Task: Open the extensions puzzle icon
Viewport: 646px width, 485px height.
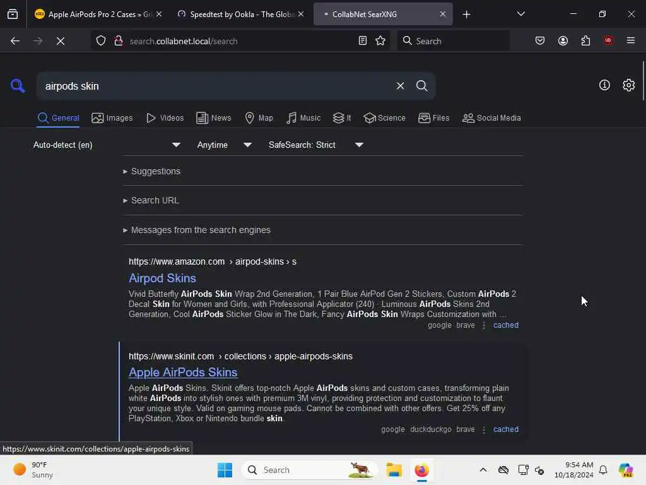Action: [x=585, y=40]
